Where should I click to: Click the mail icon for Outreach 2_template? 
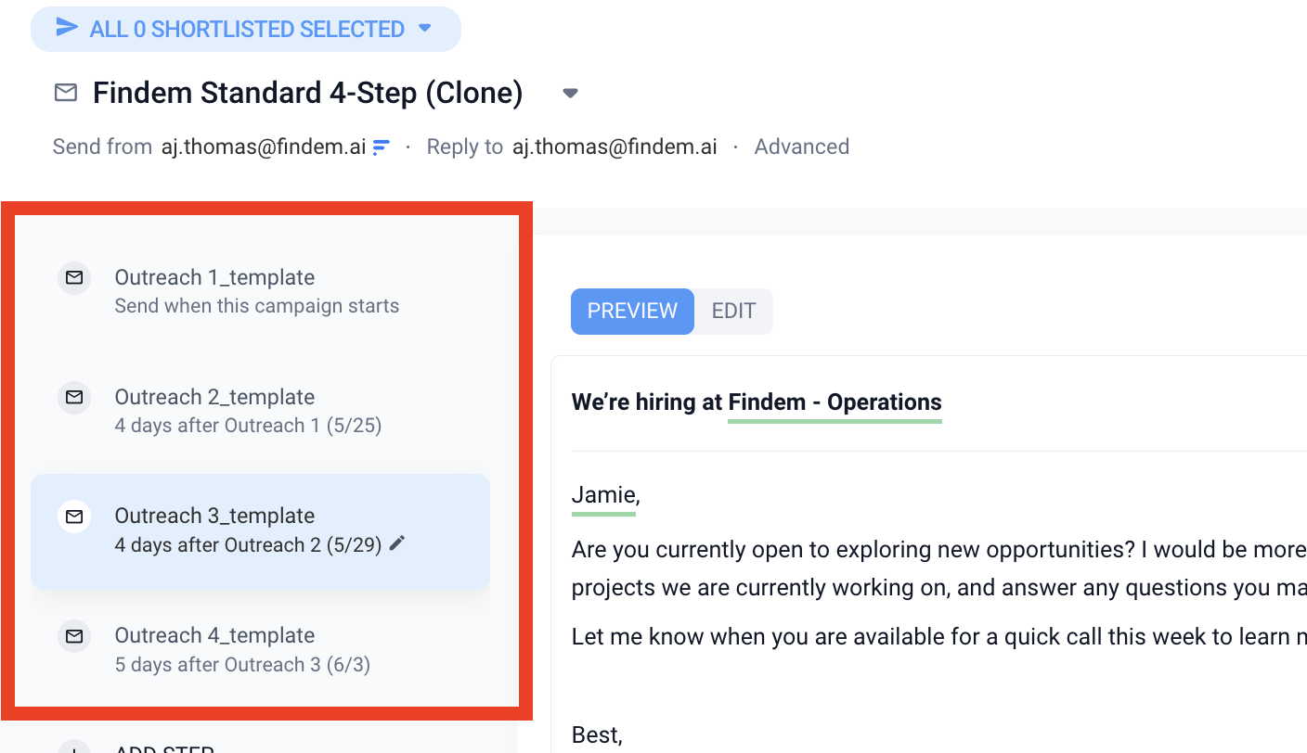(74, 397)
